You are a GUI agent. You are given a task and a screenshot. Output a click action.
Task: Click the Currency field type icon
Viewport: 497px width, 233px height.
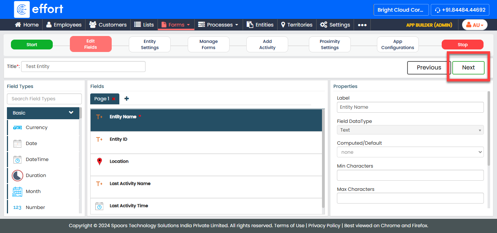click(17, 128)
